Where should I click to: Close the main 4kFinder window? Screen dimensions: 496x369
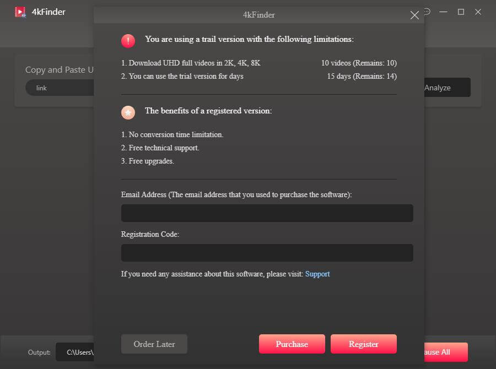pos(478,12)
